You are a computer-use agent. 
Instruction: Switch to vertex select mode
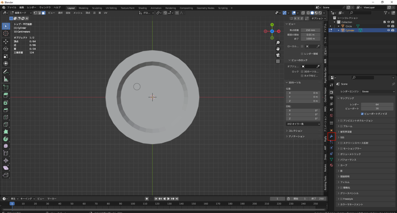(35, 13)
